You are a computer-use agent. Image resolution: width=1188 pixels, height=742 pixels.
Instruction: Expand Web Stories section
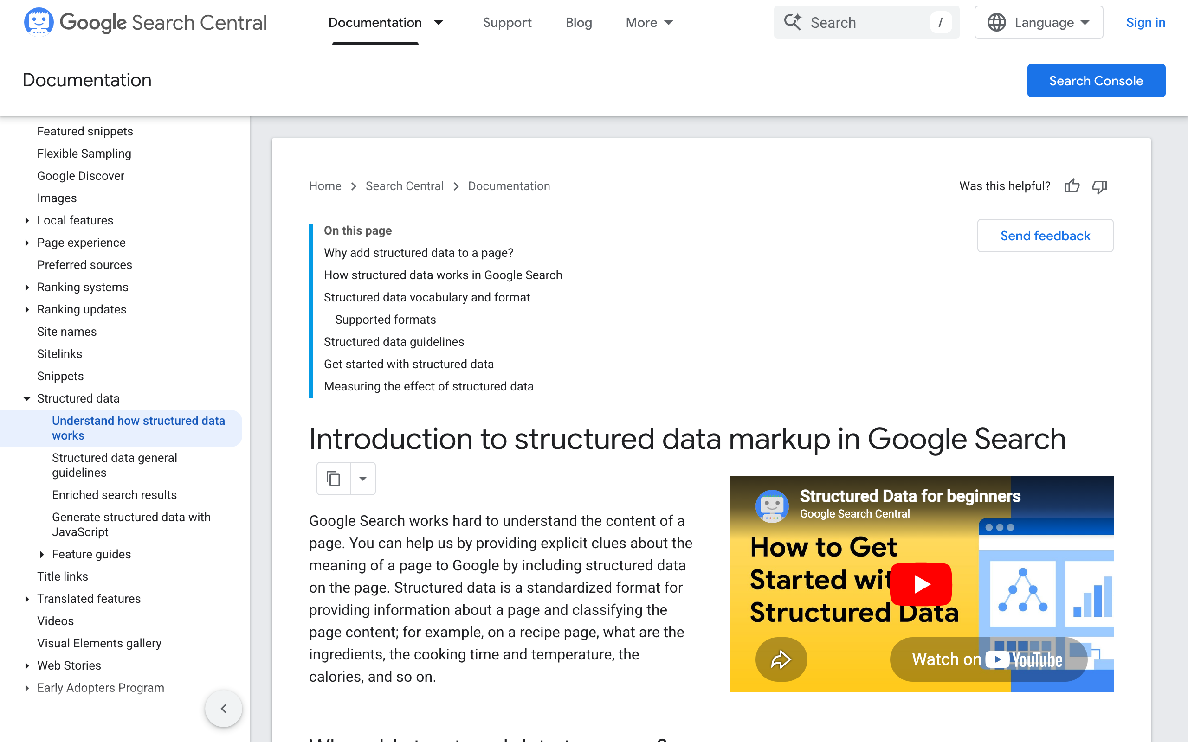27,665
